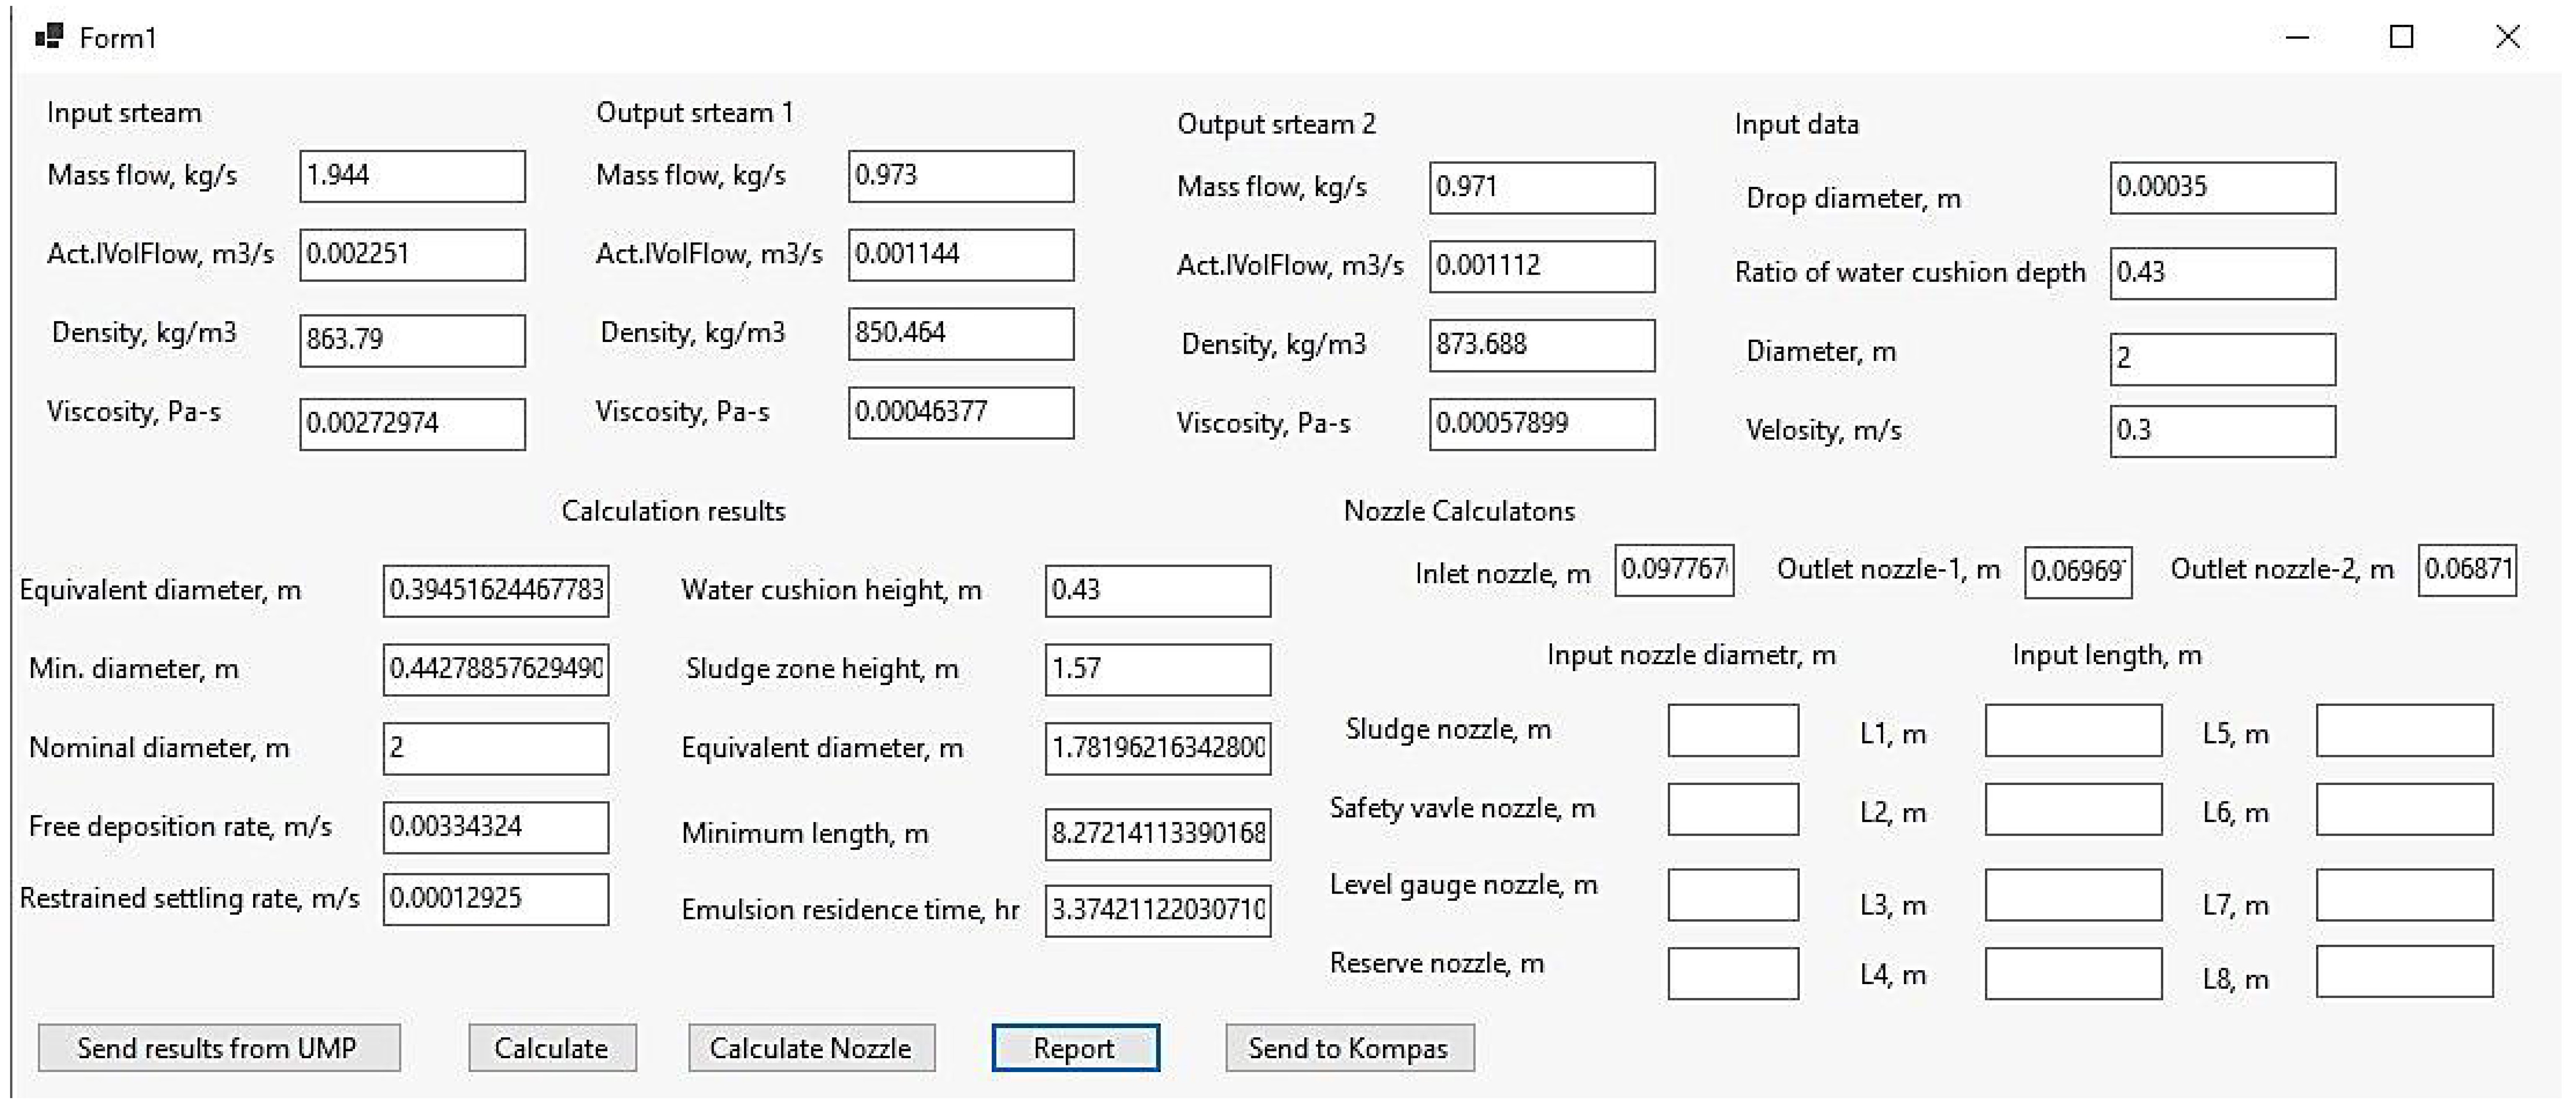This screenshot has width=2576, height=1109.
Task: Click the Calculate button
Action: click(x=551, y=1047)
